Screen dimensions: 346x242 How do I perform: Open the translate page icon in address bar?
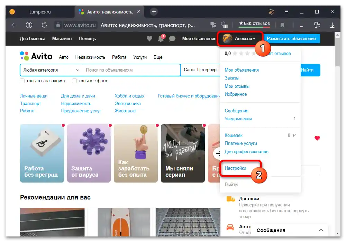[x=213, y=25]
